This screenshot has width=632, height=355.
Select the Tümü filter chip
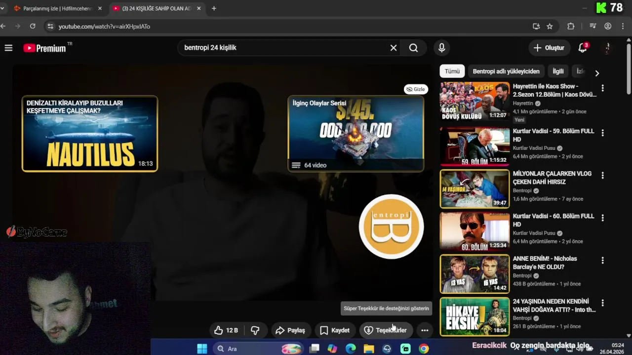point(452,71)
